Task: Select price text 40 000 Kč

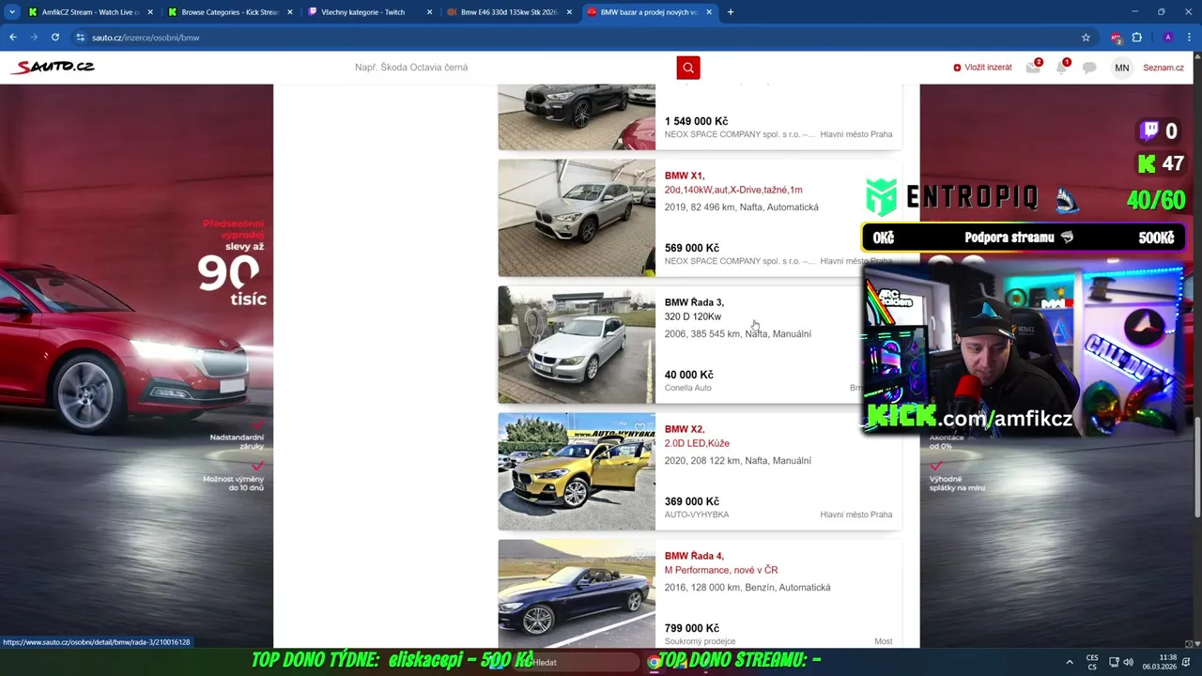Action: pos(688,375)
